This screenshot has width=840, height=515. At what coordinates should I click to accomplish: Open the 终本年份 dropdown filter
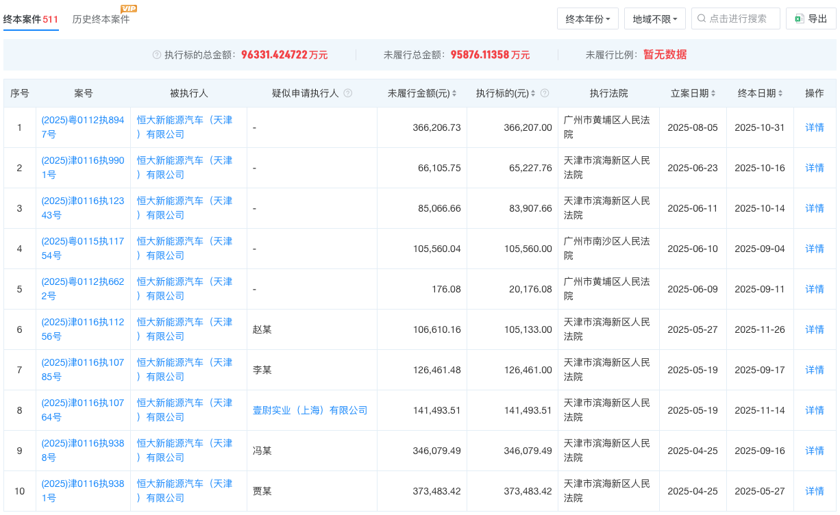[x=588, y=19]
